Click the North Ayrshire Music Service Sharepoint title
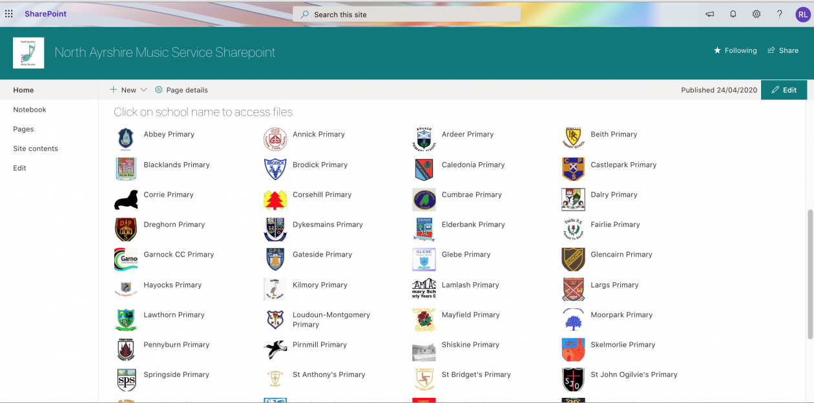 coord(165,53)
